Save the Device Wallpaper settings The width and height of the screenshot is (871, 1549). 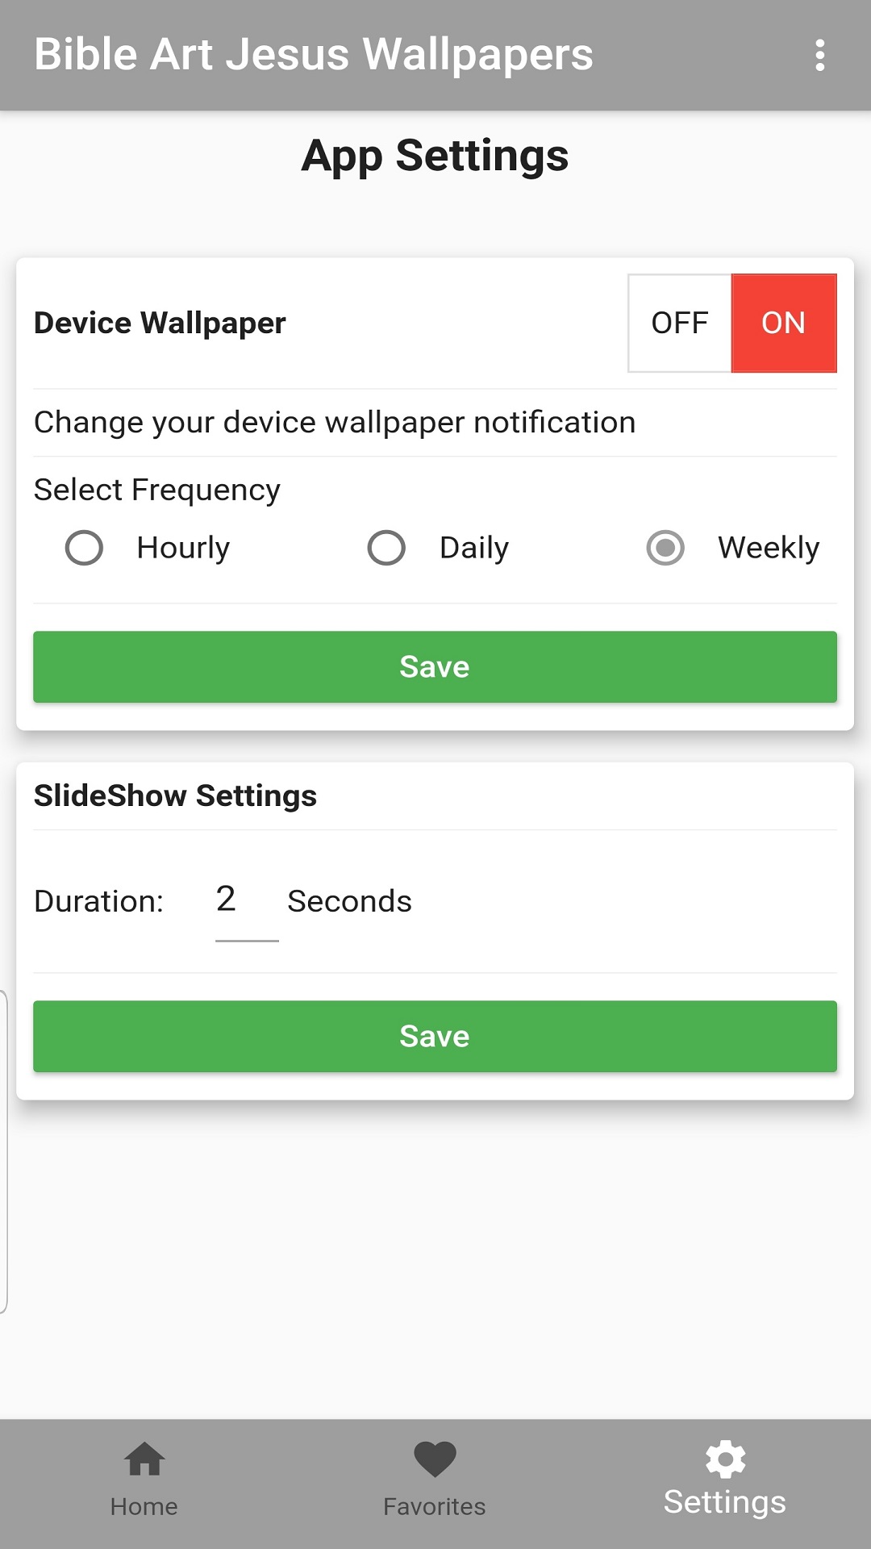435,666
